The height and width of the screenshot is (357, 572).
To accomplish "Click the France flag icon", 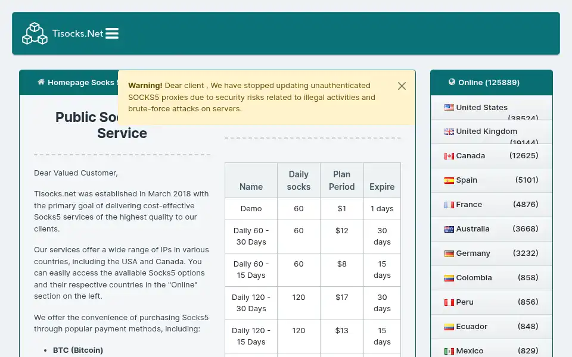I will 449,205.
